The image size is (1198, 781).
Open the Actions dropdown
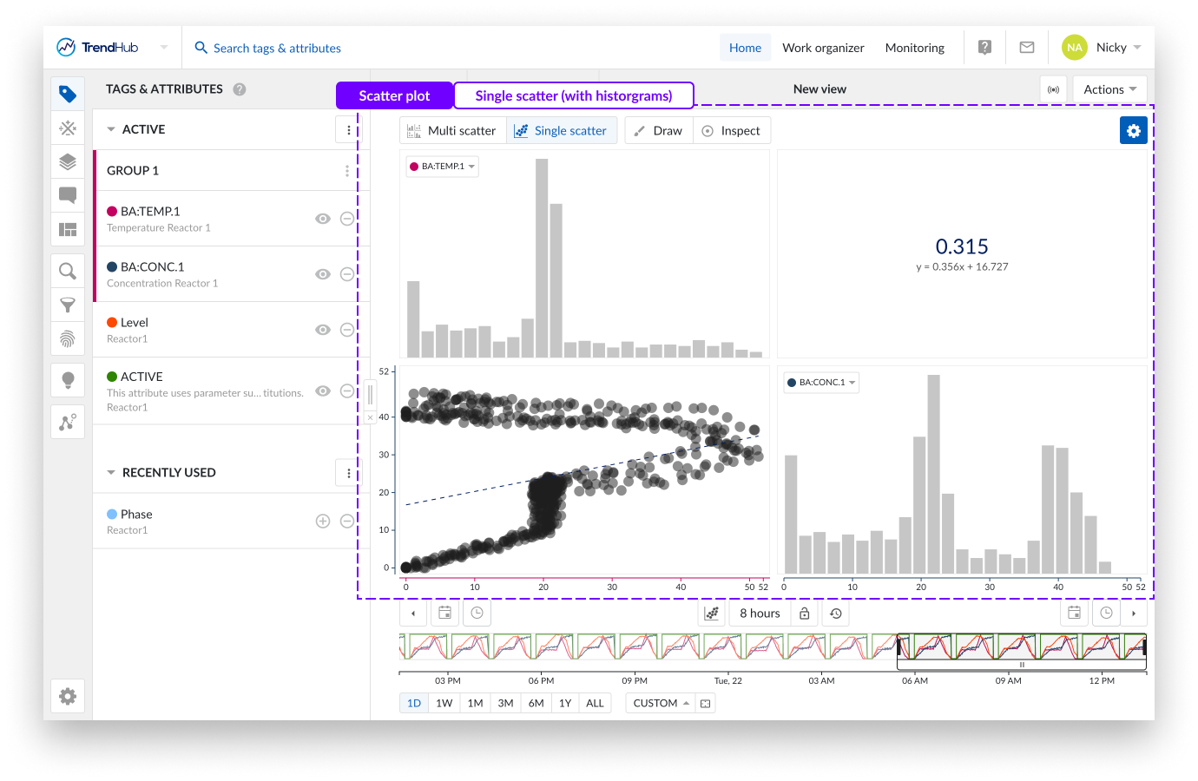(x=1109, y=89)
